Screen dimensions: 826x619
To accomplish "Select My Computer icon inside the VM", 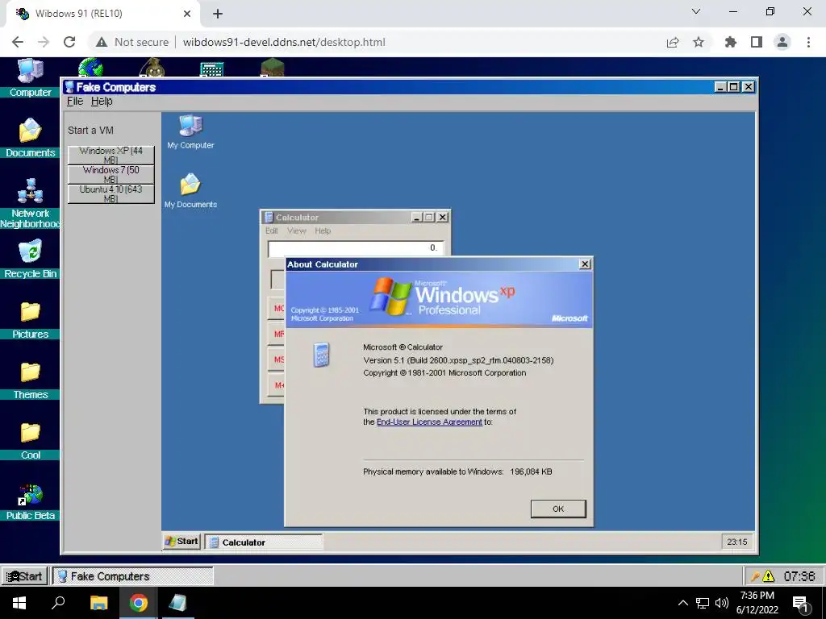I will click(190, 131).
